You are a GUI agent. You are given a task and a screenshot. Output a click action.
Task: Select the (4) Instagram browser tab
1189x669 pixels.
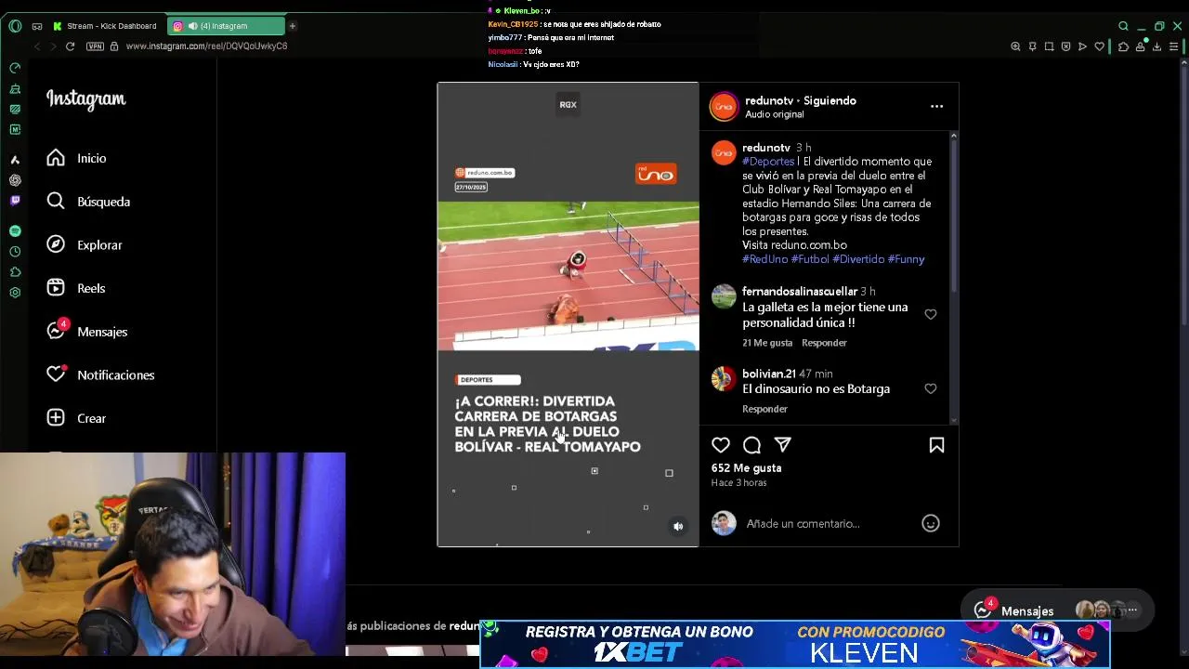[x=225, y=26]
